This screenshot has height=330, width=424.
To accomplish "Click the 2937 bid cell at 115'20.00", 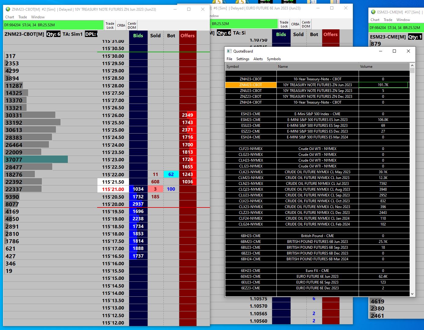I will [x=138, y=204].
